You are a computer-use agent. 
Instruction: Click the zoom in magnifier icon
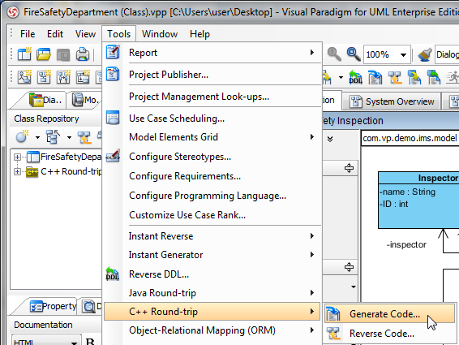(354, 54)
